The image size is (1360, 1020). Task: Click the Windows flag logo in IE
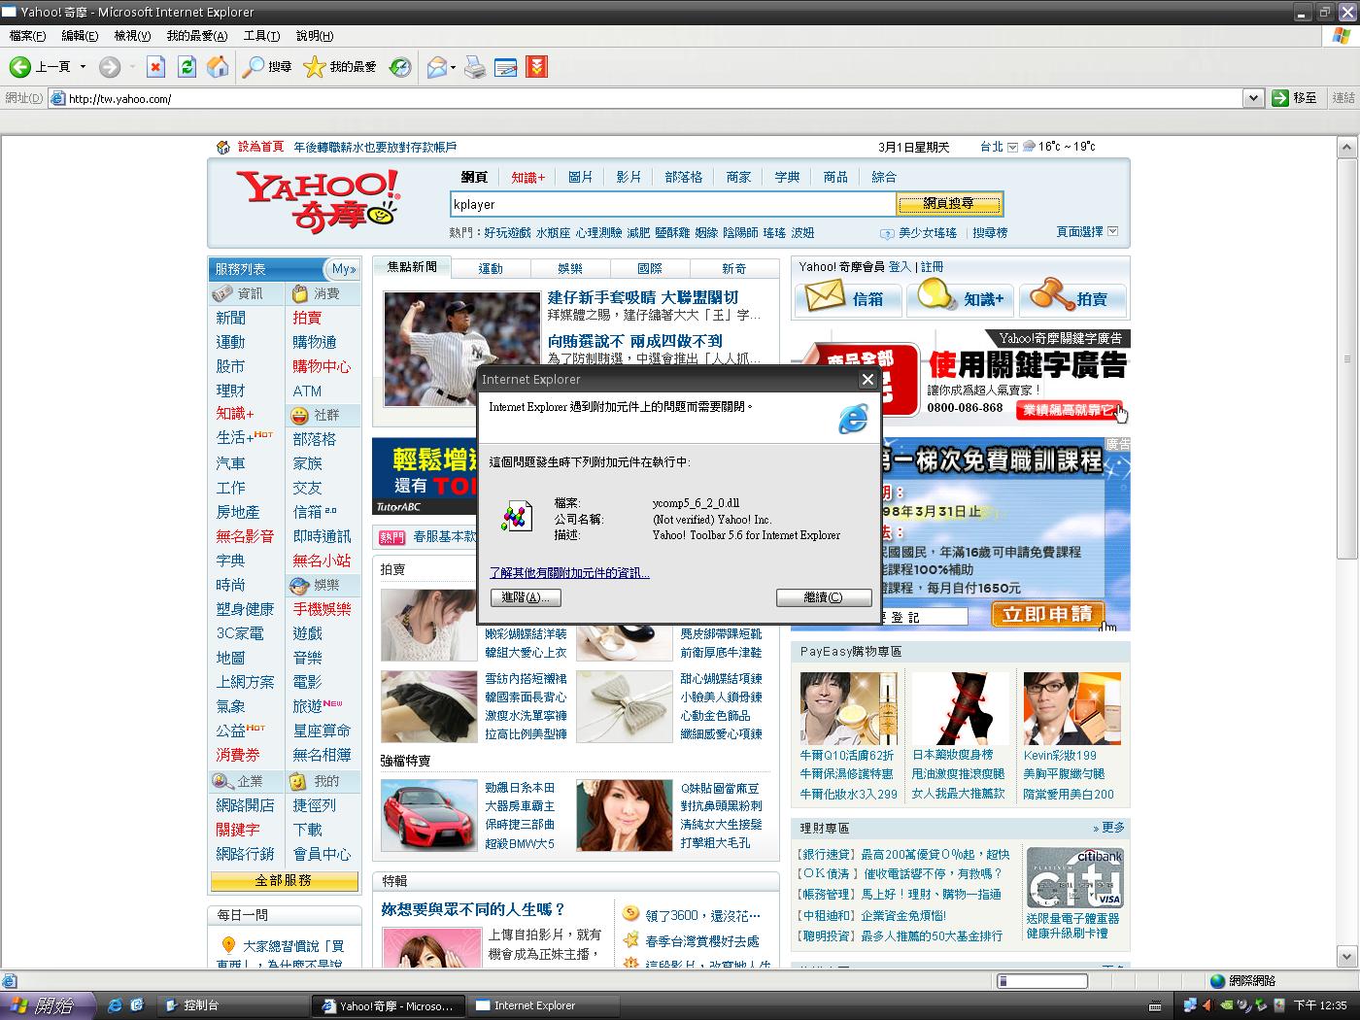click(1342, 36)
